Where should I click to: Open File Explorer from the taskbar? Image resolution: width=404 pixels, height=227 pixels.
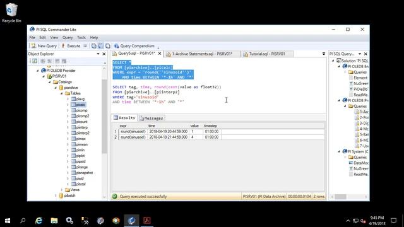[x=54, y=221]
